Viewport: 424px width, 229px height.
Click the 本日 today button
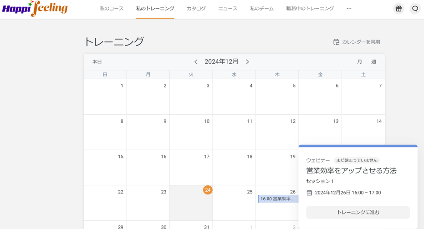pos(97,62)
